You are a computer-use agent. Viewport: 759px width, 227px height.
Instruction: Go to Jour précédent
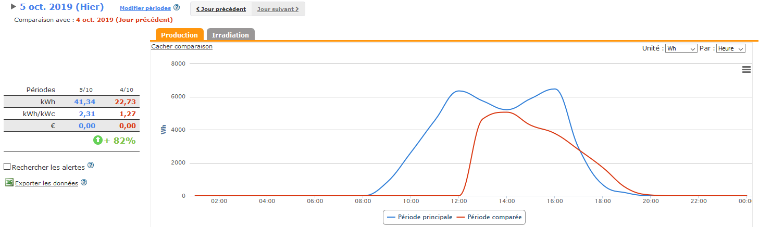point(221,9)
